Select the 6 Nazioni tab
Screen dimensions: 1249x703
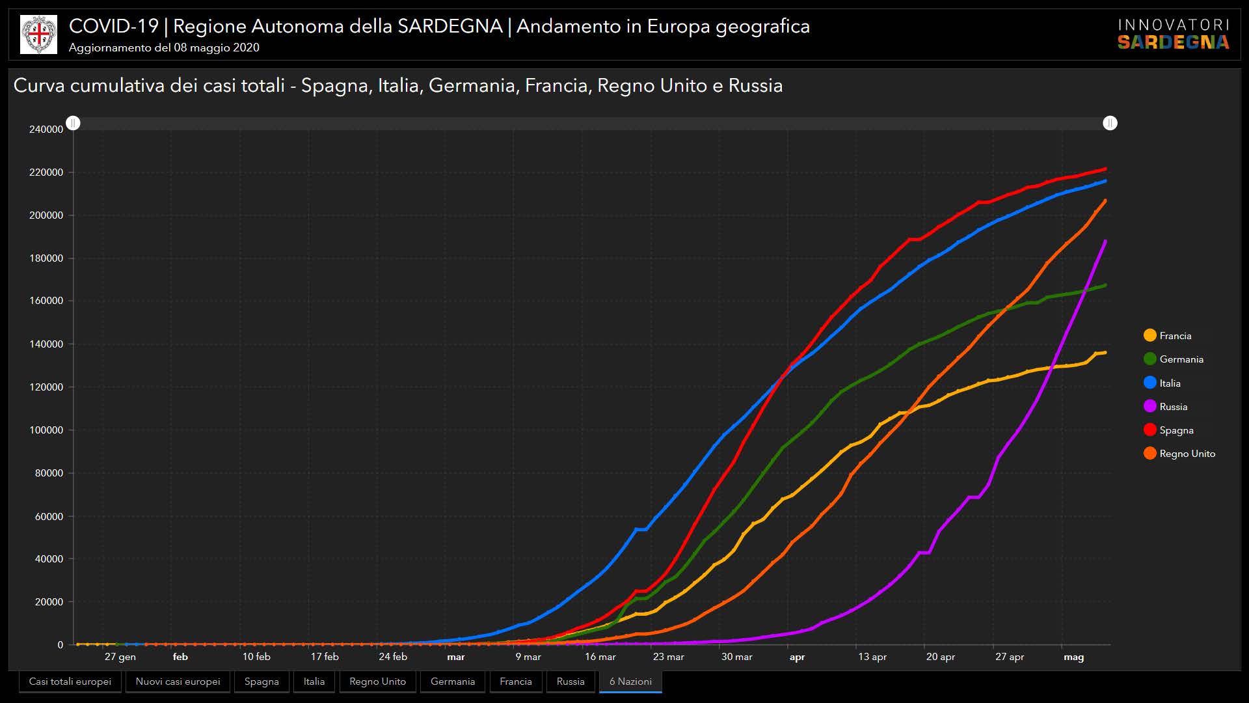click(x=630, y=682)
